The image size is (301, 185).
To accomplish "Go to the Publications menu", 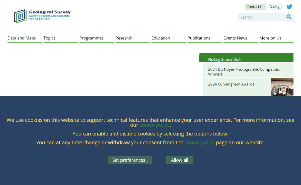I will tap(199, 38).
